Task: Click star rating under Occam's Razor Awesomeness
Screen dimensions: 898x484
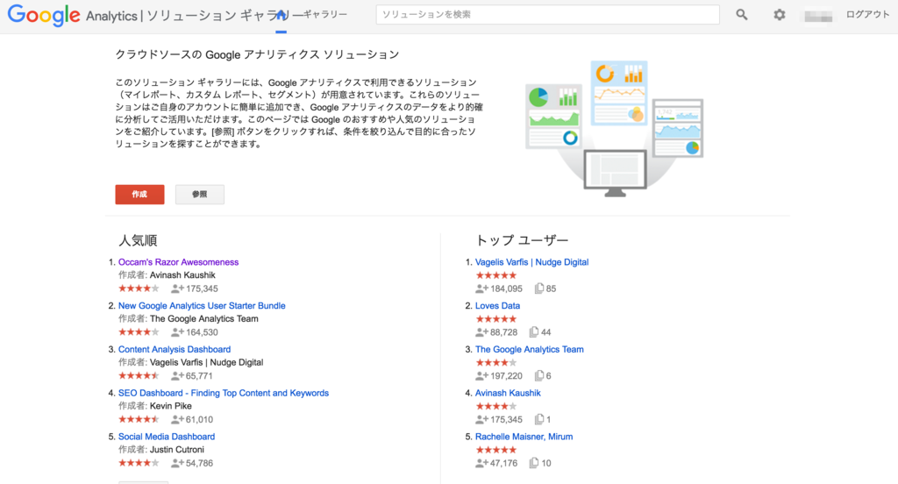Action: (x=139, y=288)
